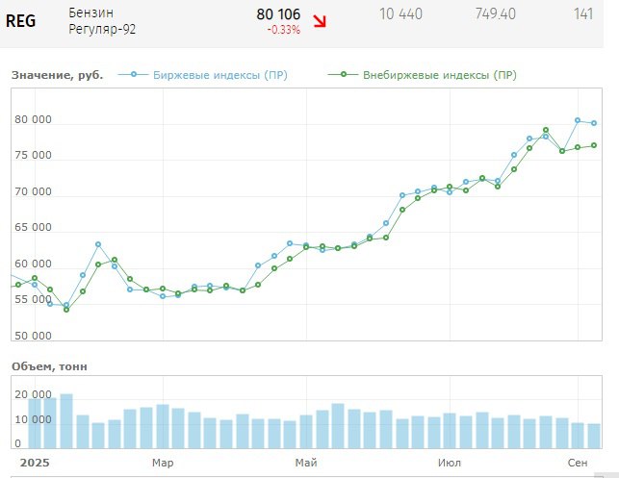Screen dimensions: 619x478
Task: Click the red downward trend arrow icon
Action: point(319,21)
